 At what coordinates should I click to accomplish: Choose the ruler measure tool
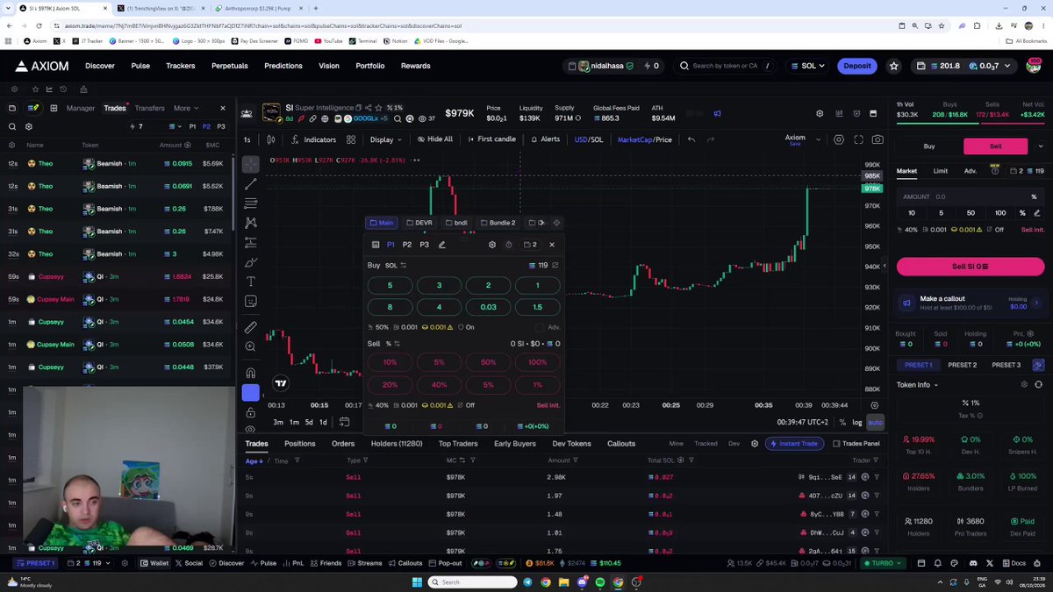pyautogui.click(x=251, y=327)
